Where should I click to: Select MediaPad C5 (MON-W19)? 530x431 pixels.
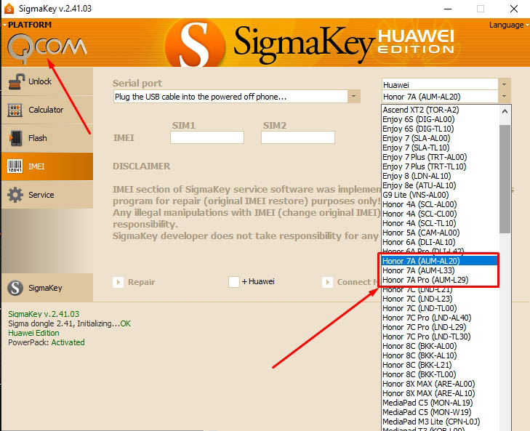tap(440, 412)
